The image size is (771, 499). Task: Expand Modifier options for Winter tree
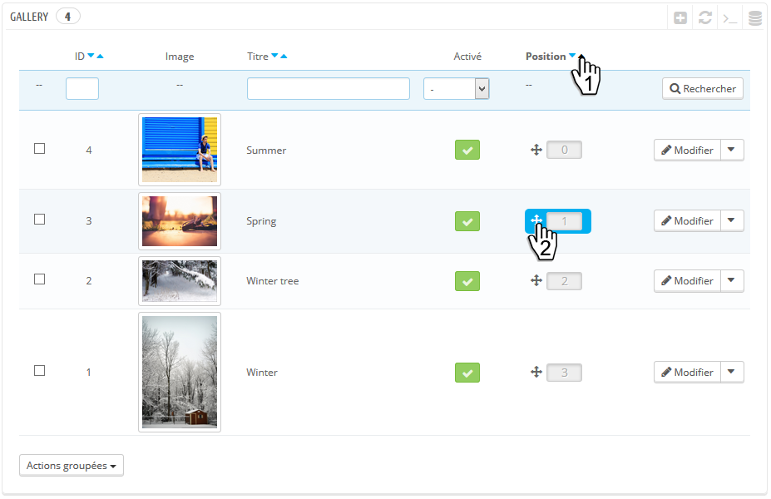732,281
